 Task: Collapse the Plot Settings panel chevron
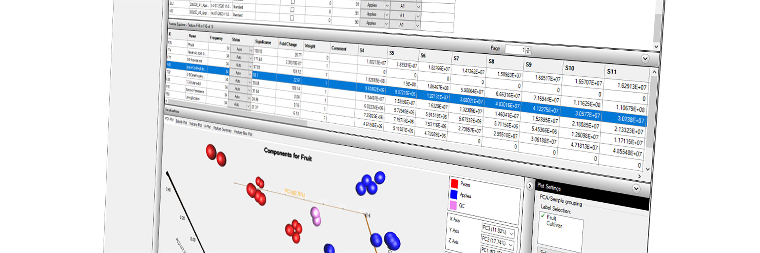[x=636, y=189]
